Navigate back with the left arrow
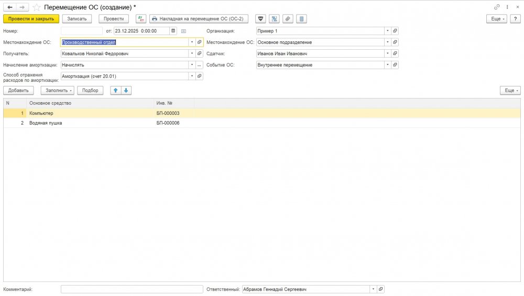This screenshot has height=296, width=524. click(x=10, y=7)
